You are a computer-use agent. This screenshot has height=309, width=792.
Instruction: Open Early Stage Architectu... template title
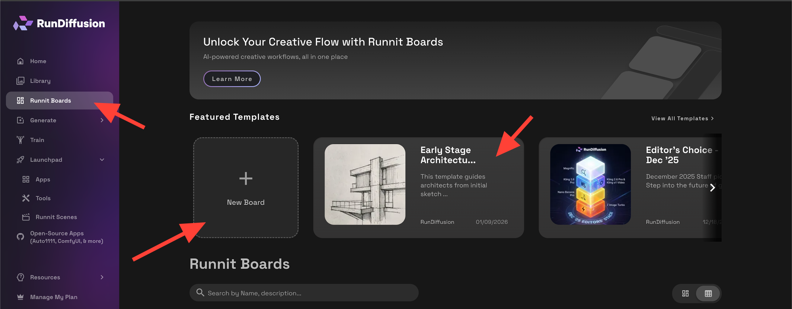tap(448, 155)
